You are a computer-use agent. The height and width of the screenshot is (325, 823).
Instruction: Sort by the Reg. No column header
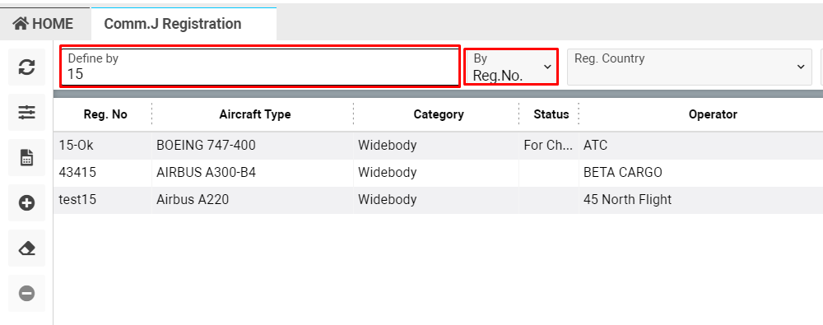pos(105,114)
